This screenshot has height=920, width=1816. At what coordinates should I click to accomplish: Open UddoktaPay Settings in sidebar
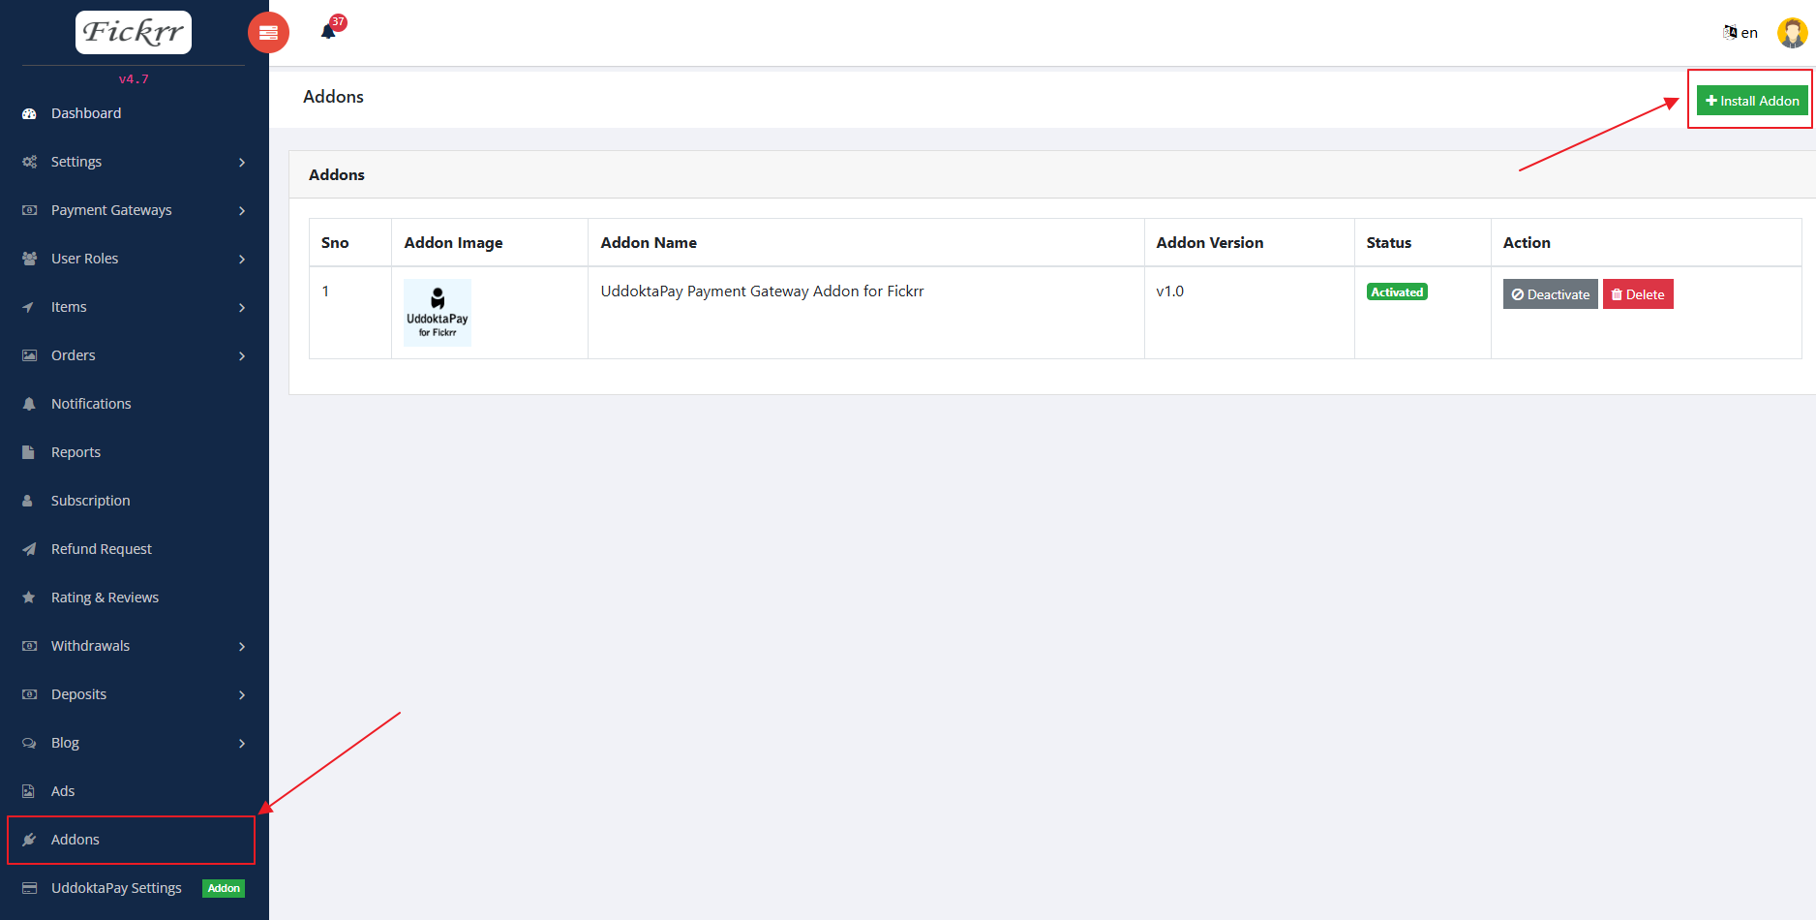(x=116, y=888)
